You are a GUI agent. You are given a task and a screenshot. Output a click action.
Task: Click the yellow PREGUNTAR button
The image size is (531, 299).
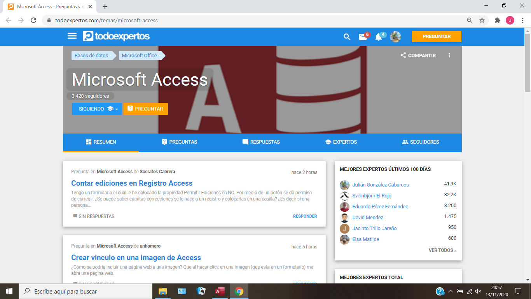436,36
